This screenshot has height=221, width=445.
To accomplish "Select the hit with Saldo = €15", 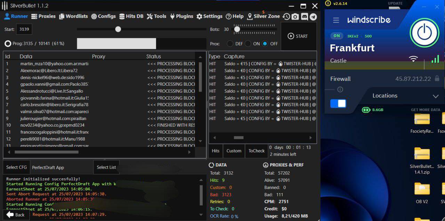I will point(262,64).
